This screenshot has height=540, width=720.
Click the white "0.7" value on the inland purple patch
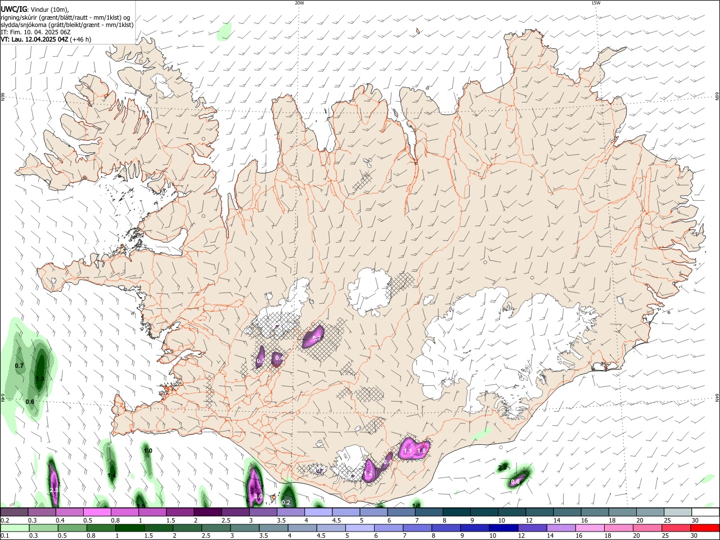click(x=316, y=338)
